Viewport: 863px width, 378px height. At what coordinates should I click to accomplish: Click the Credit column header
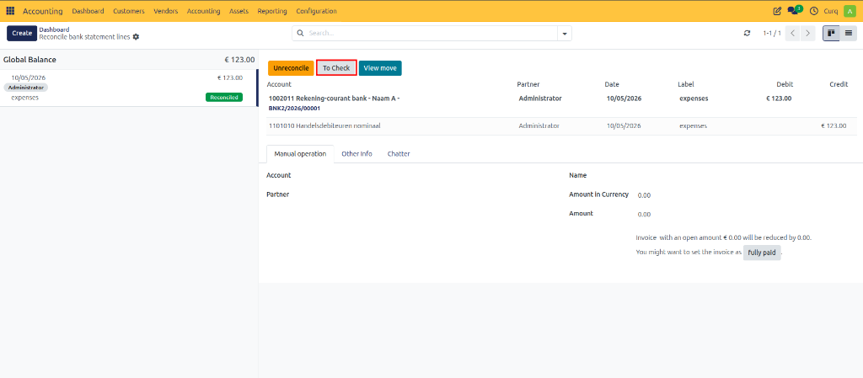pos(839,85)
